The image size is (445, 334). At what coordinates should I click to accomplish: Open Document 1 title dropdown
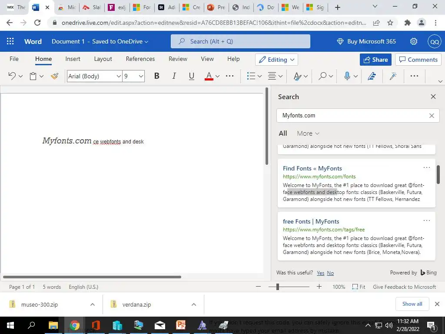pyautogui.click(x=100, y=41)
